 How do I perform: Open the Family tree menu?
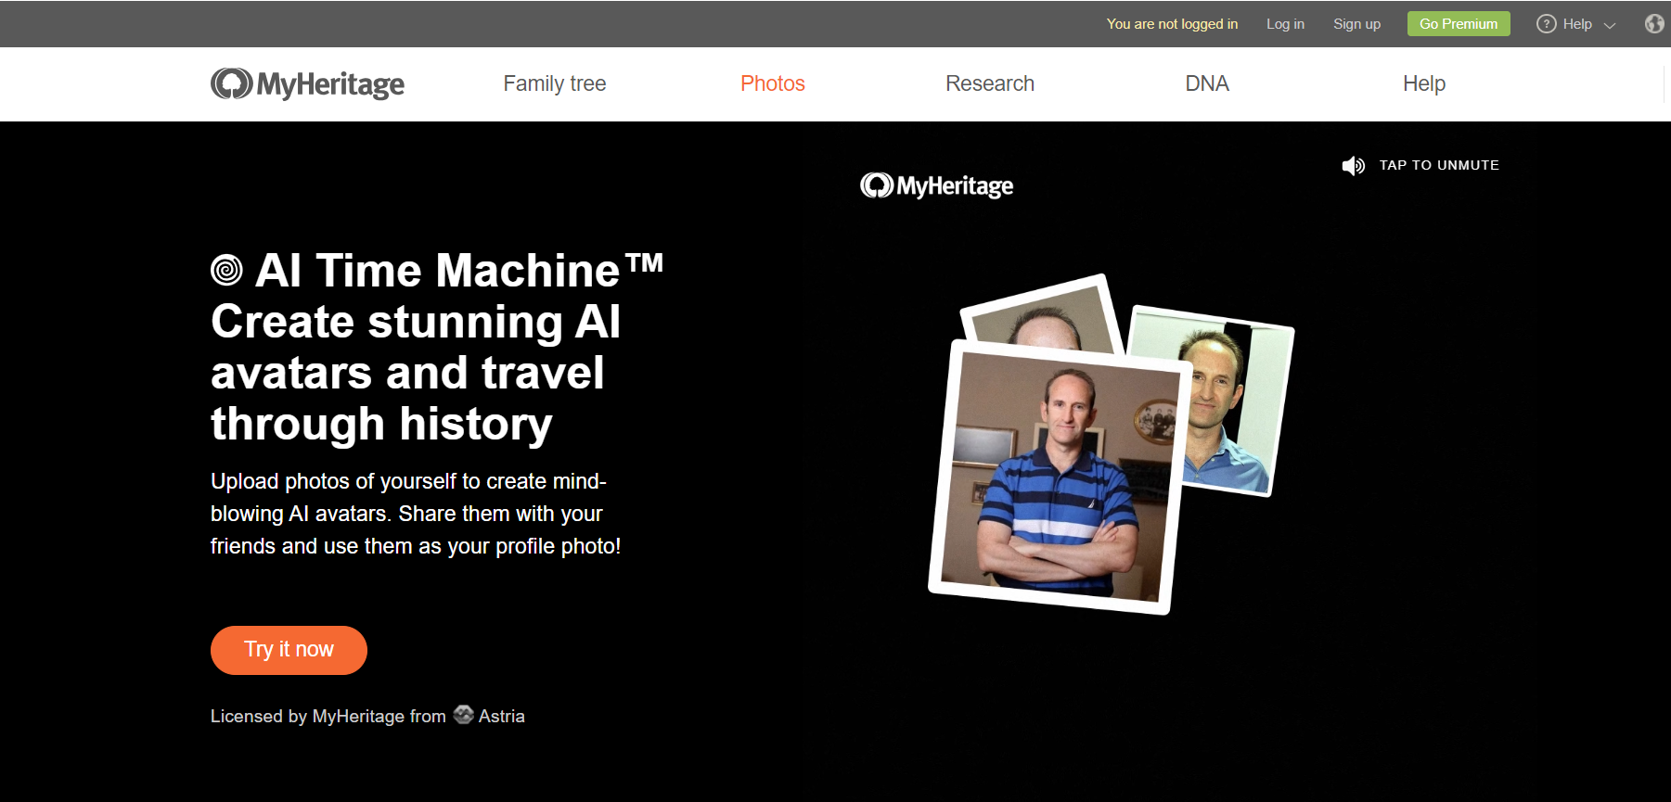click(555, 83)
